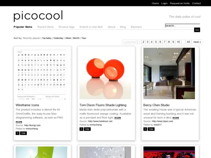Go to pagination page 2
211x158 pixels.
click(x=143, y=42)
